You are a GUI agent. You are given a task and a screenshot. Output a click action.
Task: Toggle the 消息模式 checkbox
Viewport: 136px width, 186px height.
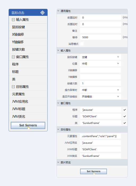click(x=82, y=44)
